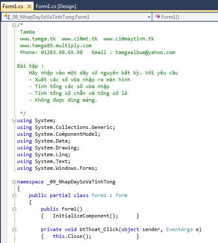Place cursor on InitializeComponent() call
This screenshot has height=243, width=218.
tap(85, 216)
